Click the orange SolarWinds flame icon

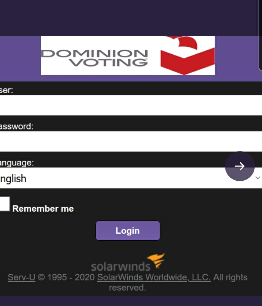(156, 260)
